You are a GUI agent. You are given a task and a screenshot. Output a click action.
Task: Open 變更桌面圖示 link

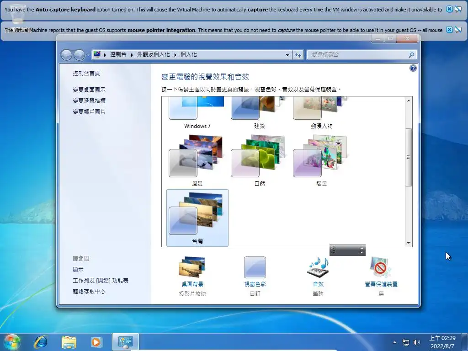click(x=89, y=90)
